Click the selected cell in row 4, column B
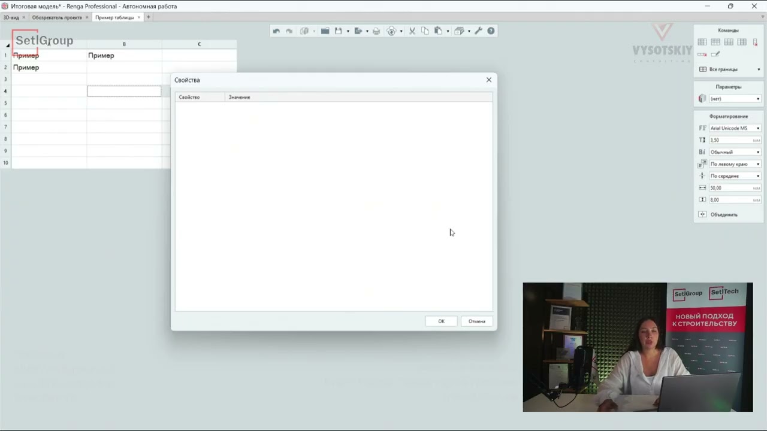Screen dimensions: 767x431 tap(124, 91)
